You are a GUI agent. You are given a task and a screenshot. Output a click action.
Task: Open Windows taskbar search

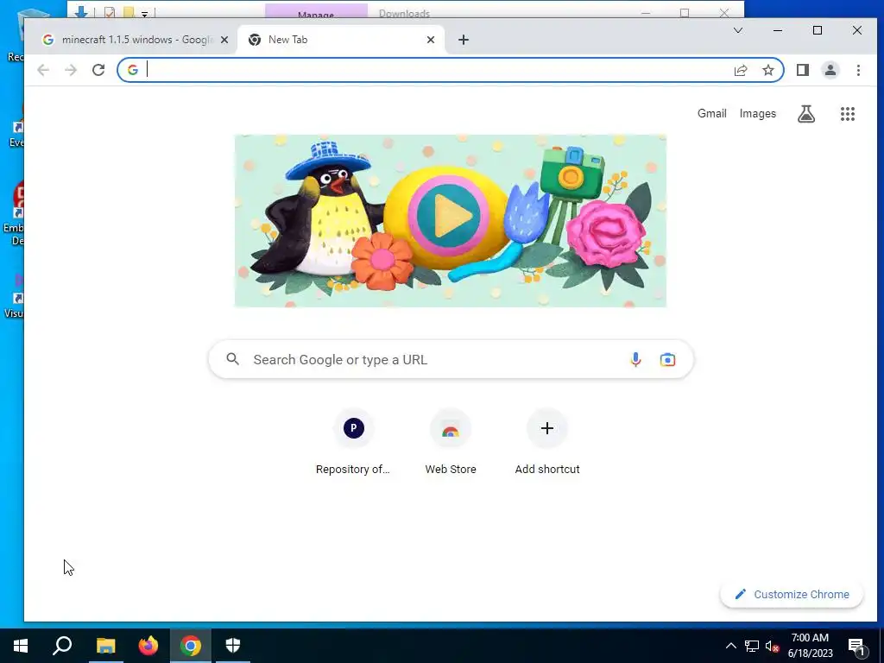[62, 646]
